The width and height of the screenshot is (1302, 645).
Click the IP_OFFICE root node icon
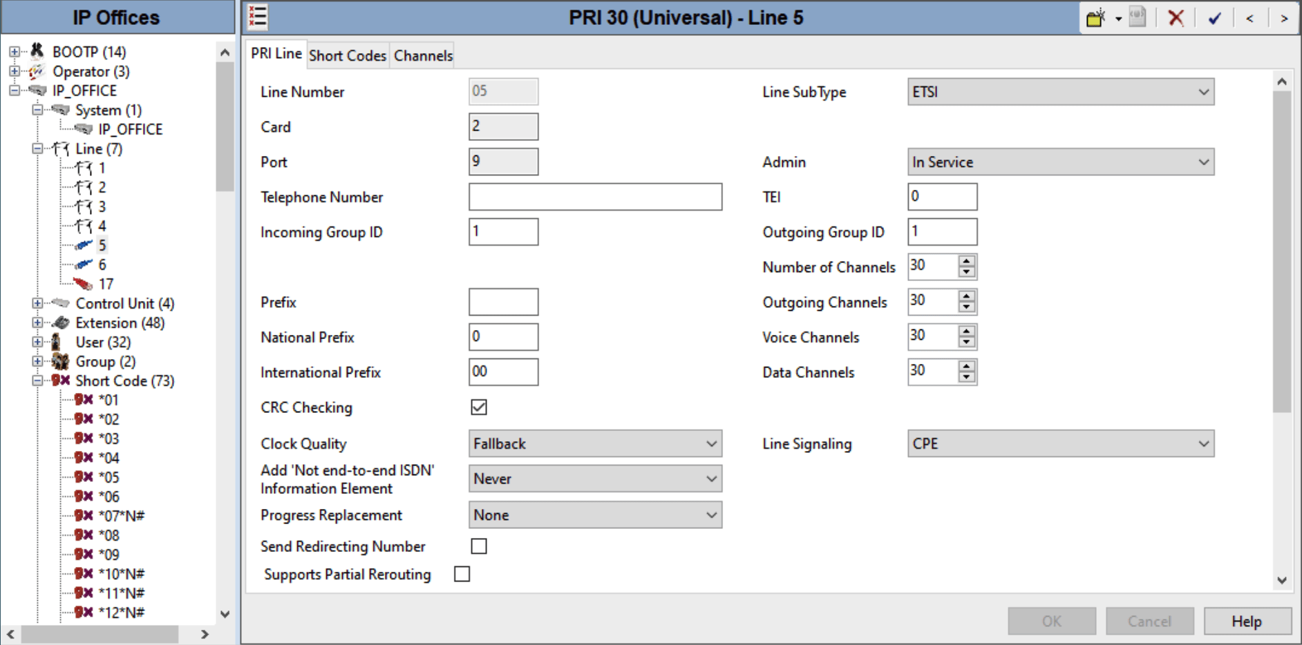[37, 90]
